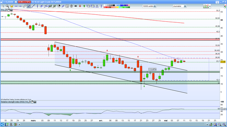This screenshot has width=227, height=127.
Task: Close the Prix price panel
Action: click(x=11, y=10)
